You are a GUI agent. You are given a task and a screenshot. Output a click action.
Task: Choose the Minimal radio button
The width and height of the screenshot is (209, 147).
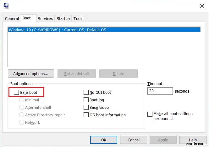pos(22,100)
